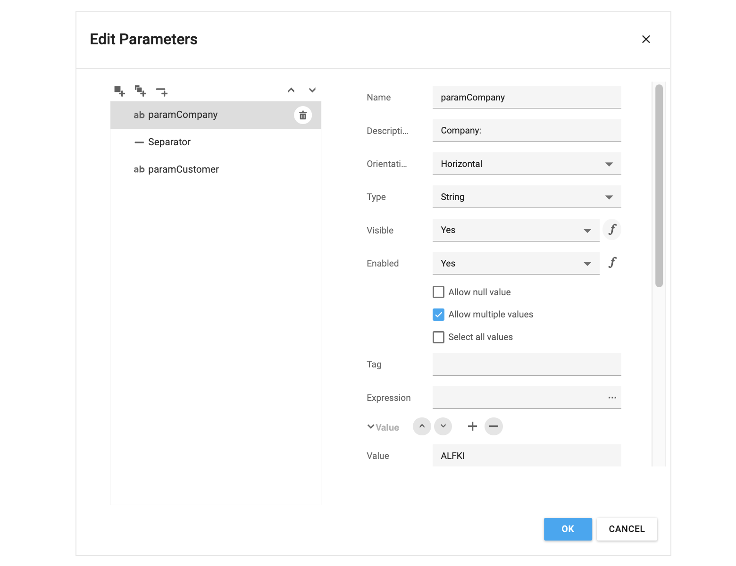Edit the Value field ALFKI
Screen dimensions: 736x566
point(527,456)
